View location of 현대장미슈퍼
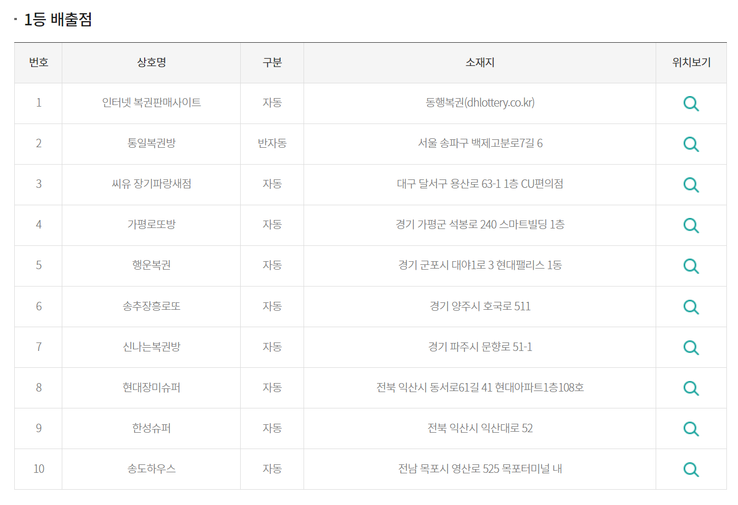The height and width of the screenshot is (505, 738). (690, 388)
